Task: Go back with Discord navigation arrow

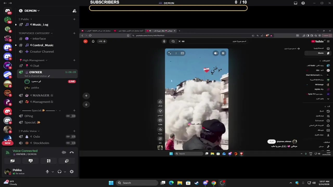Action: pos(5,3)
